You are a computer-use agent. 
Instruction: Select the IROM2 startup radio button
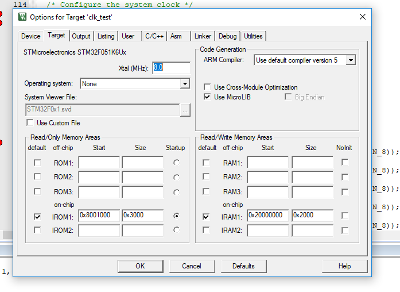176,230
